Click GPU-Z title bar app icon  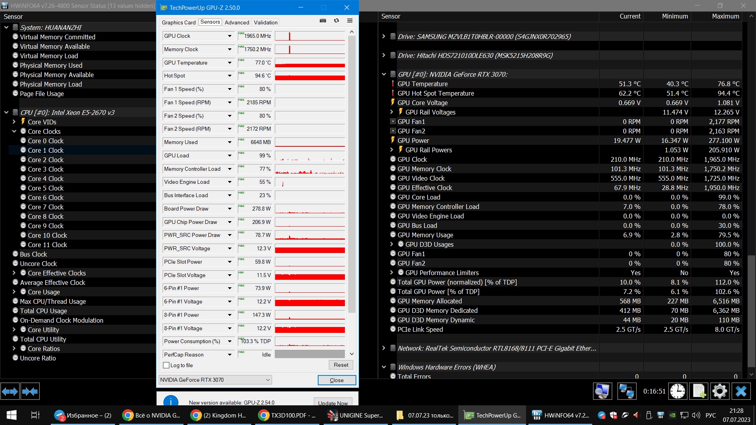click(164, 7)
